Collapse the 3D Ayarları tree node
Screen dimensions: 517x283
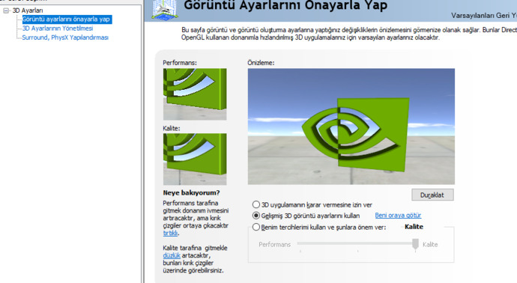(x=6, y=11)
